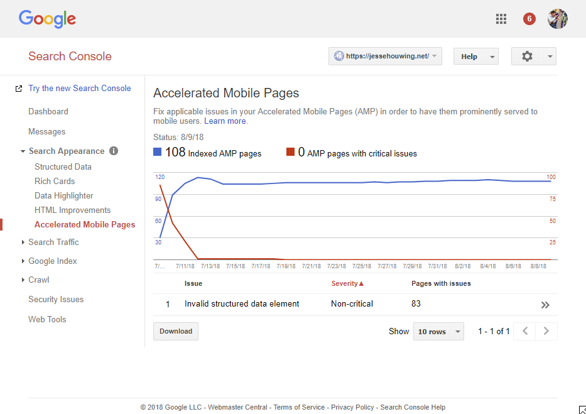This screenshot has height=414, width=586.
Task: Open the Help dropdown
Action: coord(475,57)
